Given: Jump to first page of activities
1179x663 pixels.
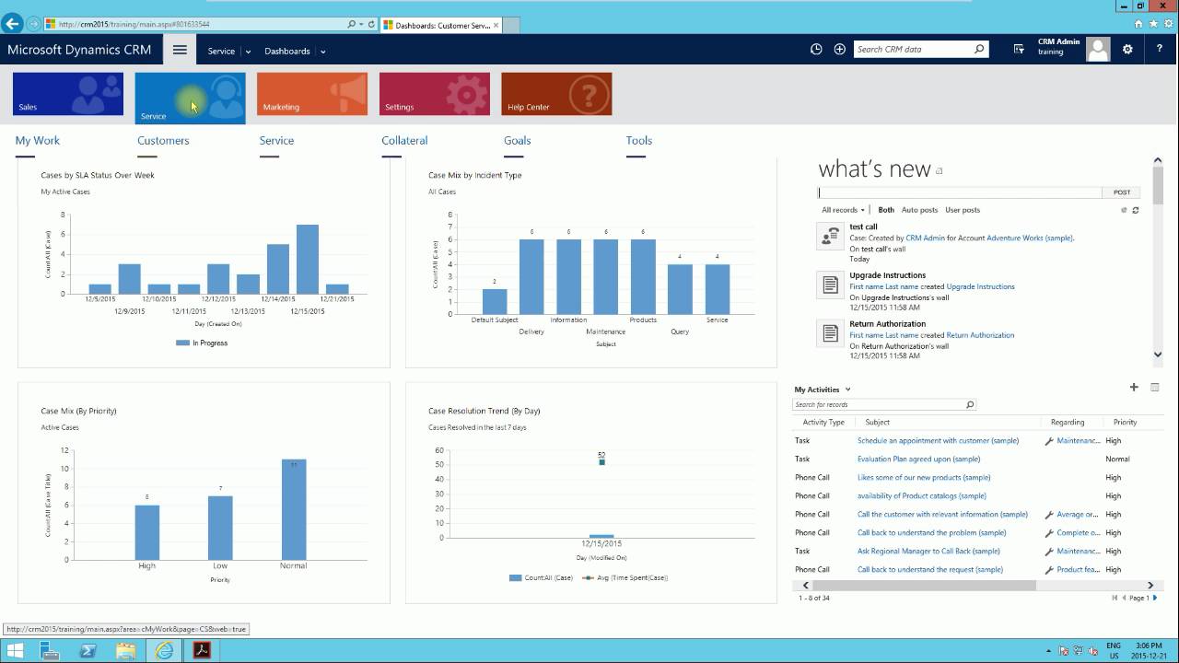Looking at the screenshot, I should click(x=1115, y=598).
